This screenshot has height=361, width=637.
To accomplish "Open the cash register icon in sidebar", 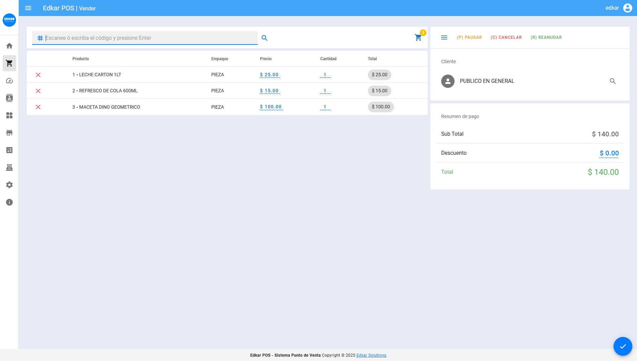I will 9,167.
